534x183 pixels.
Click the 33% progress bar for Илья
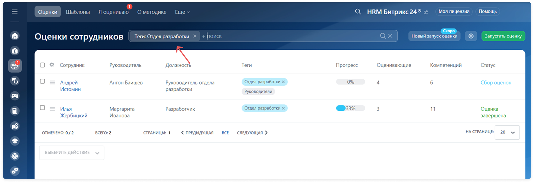coord(350,108)
